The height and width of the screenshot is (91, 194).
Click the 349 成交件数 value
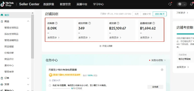[81, 28]
